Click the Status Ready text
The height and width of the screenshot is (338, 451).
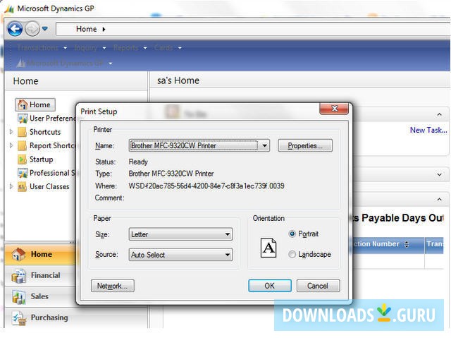pyautogui.click(x=138, y=162)
